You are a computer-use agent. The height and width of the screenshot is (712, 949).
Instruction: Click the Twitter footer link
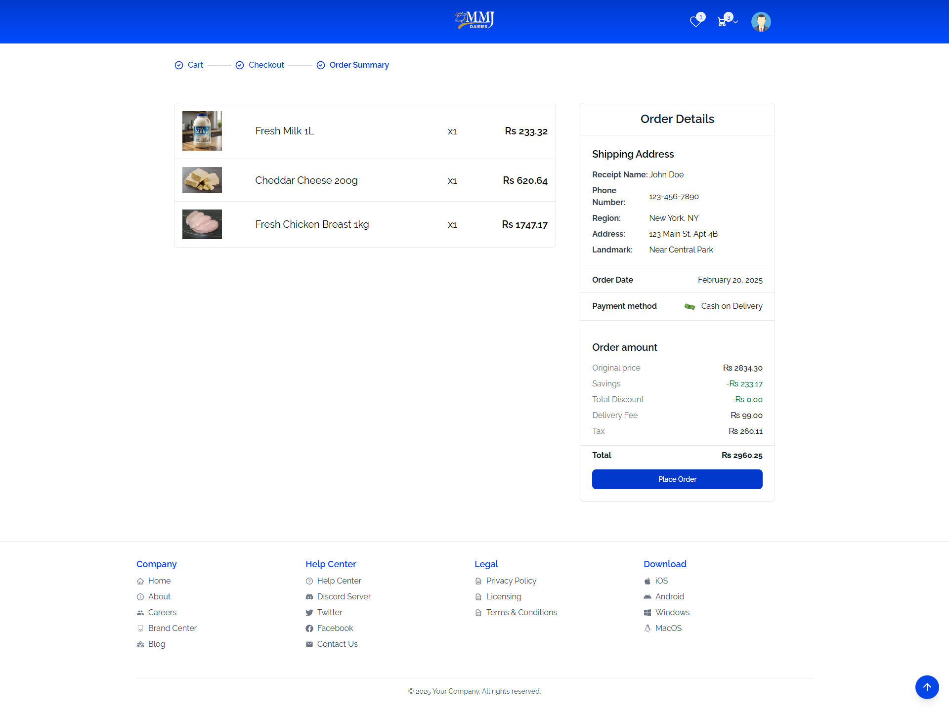[x=329, y=612]
